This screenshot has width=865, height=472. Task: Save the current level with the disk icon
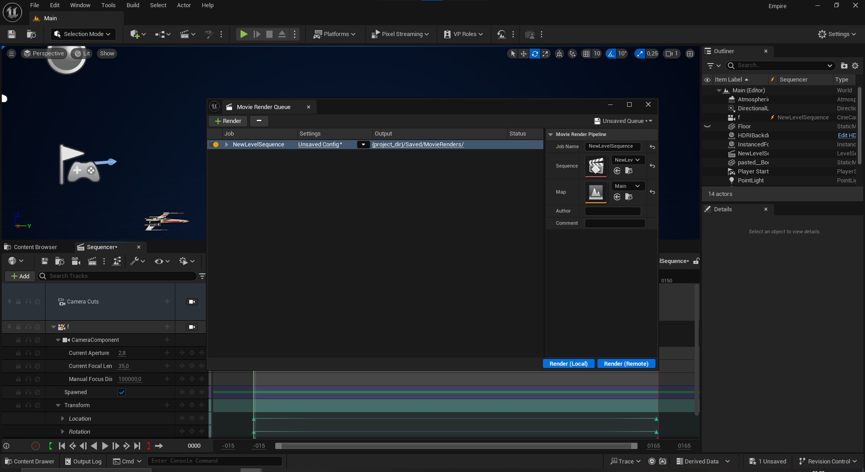12,34
